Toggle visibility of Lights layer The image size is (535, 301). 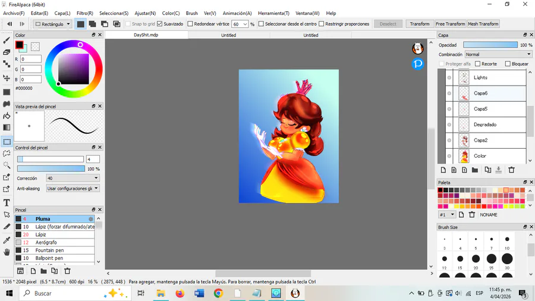pyautogui.click(x=449, y=77)
